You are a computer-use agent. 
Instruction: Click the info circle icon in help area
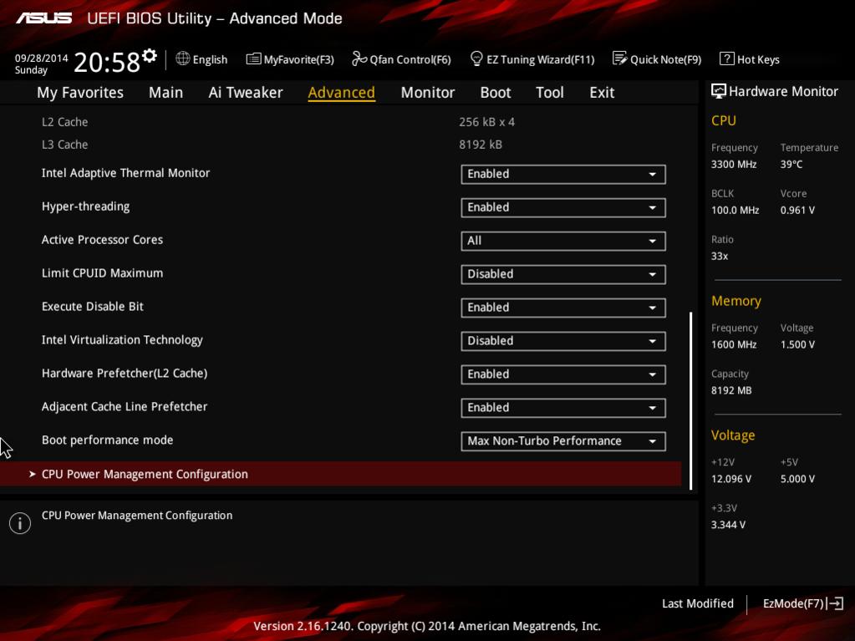[x=20, y=523]
